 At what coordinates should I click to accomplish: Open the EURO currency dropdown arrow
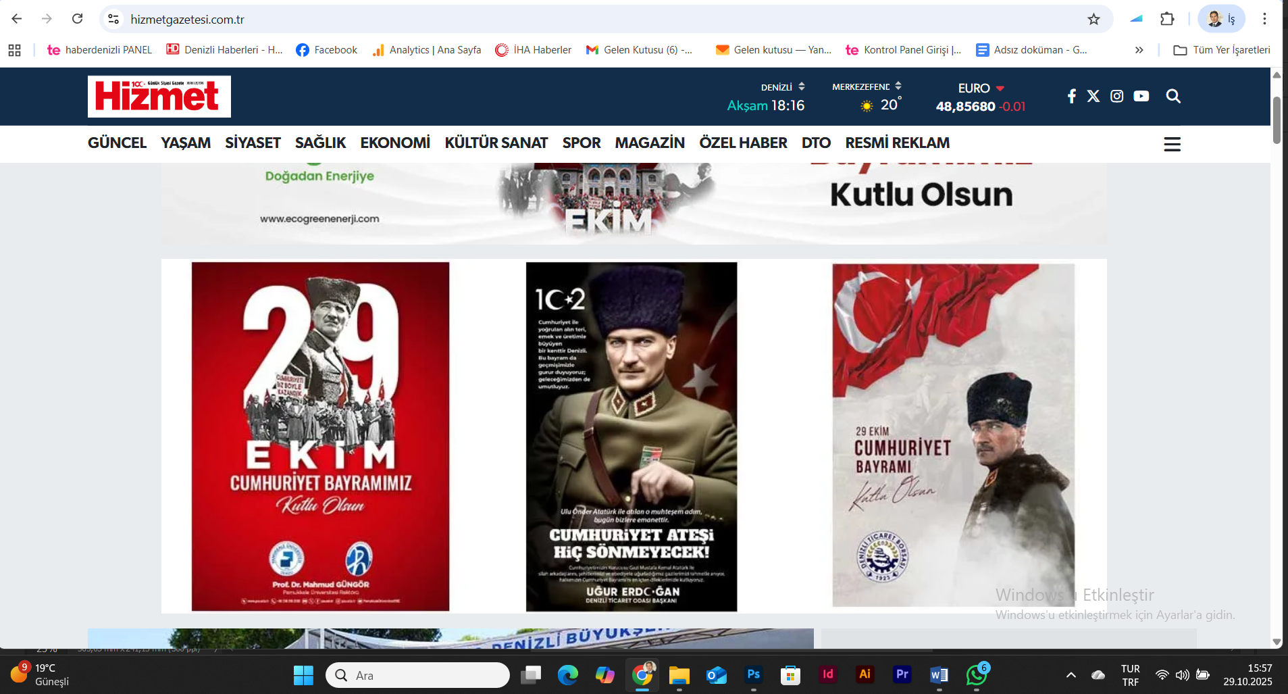coord(1002,88)
